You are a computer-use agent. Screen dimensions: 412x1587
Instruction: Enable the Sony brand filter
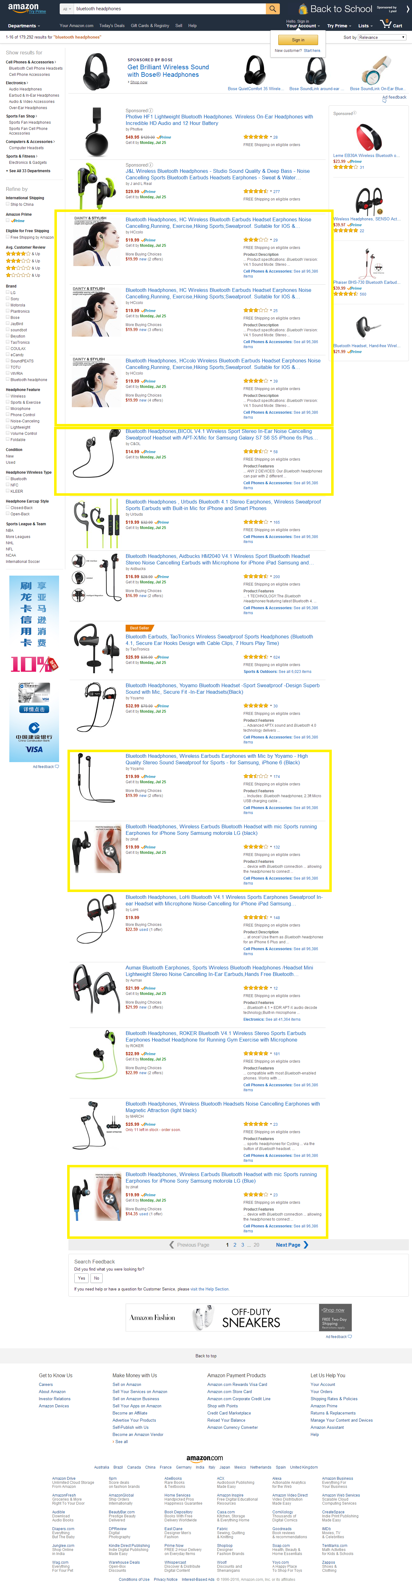7,299
